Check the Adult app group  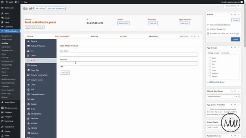pyautogui.click(x=210, y=58)
